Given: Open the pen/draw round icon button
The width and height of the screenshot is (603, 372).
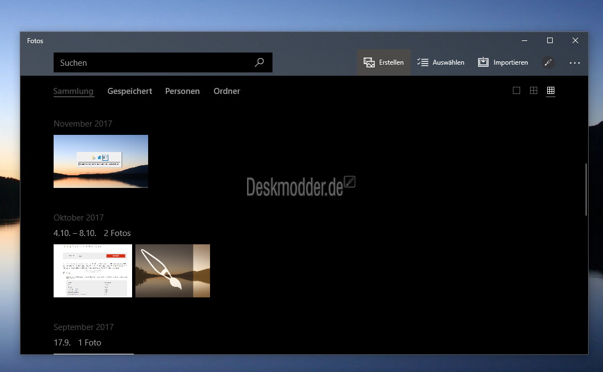Looking at the screenshot, I should click(x=548, y=62).
